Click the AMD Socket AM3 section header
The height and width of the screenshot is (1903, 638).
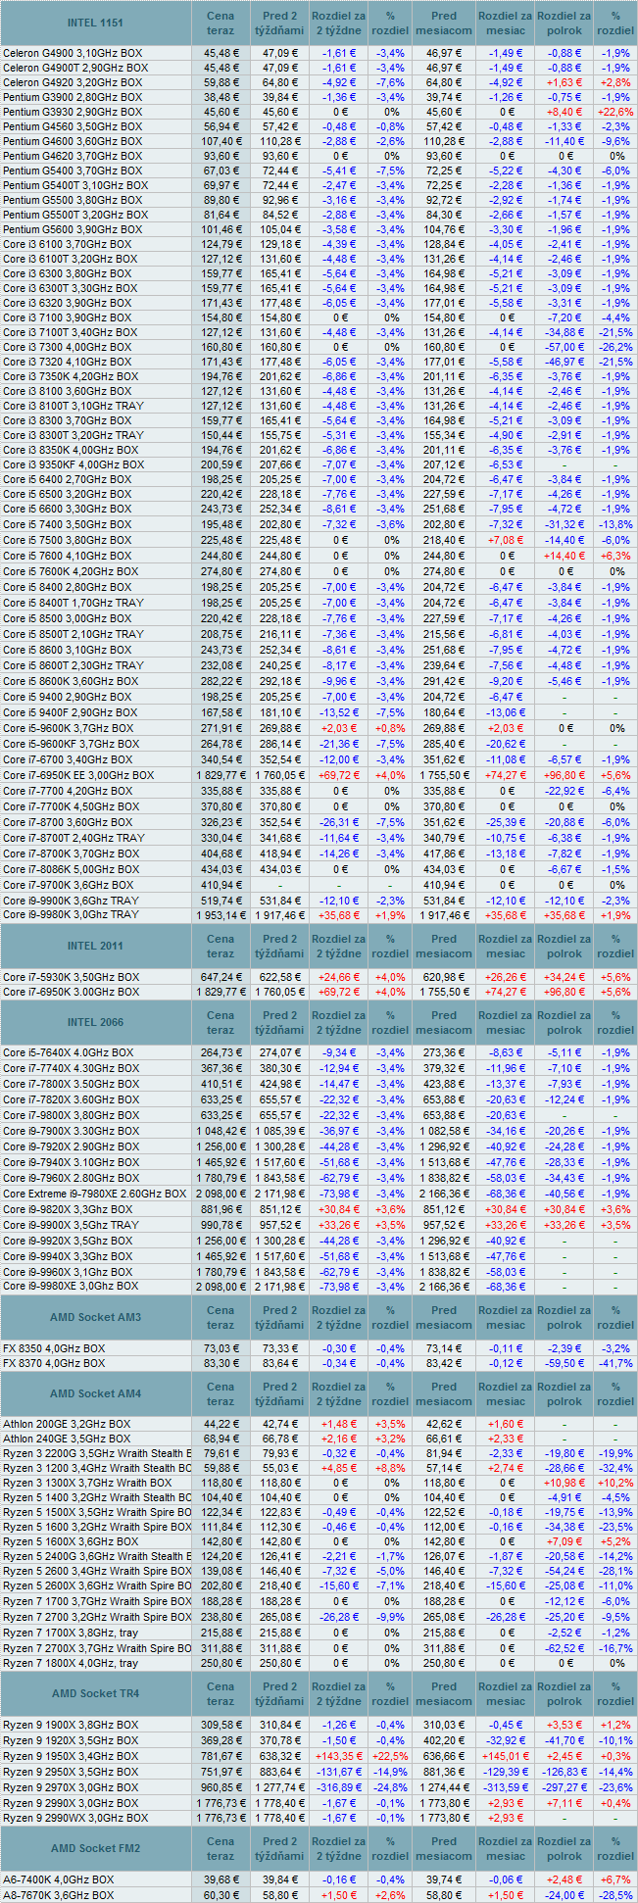(95, 1318)
